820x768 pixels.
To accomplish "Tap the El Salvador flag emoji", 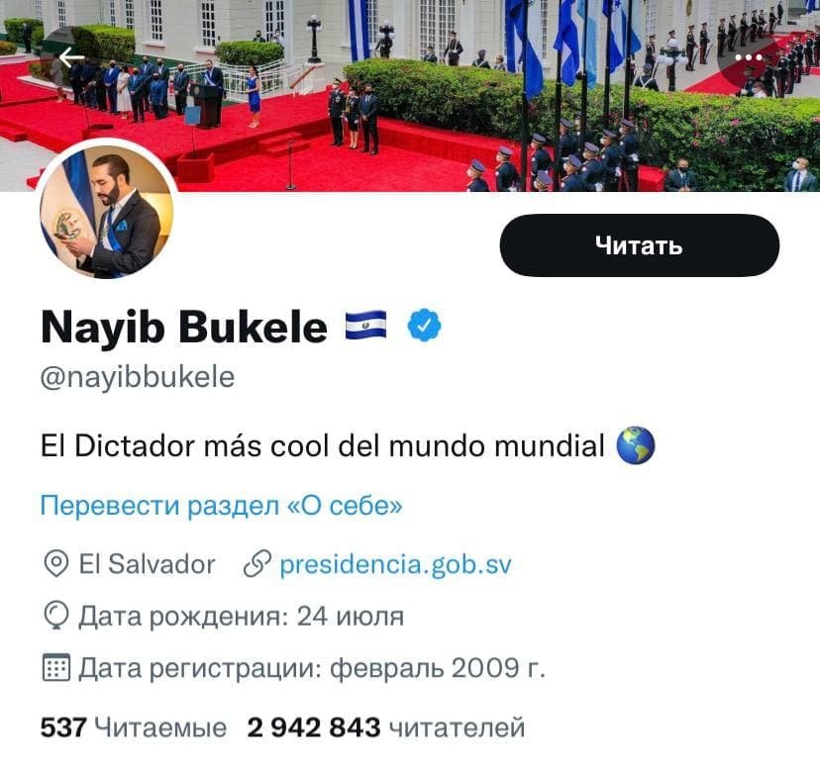I will point(366,325).
